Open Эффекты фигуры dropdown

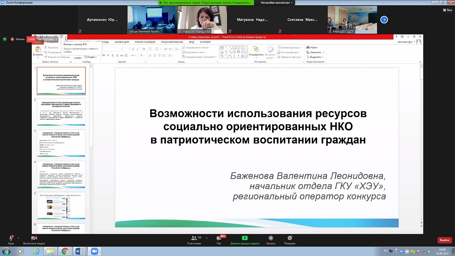pyautogui.click(x=289, y=57)
